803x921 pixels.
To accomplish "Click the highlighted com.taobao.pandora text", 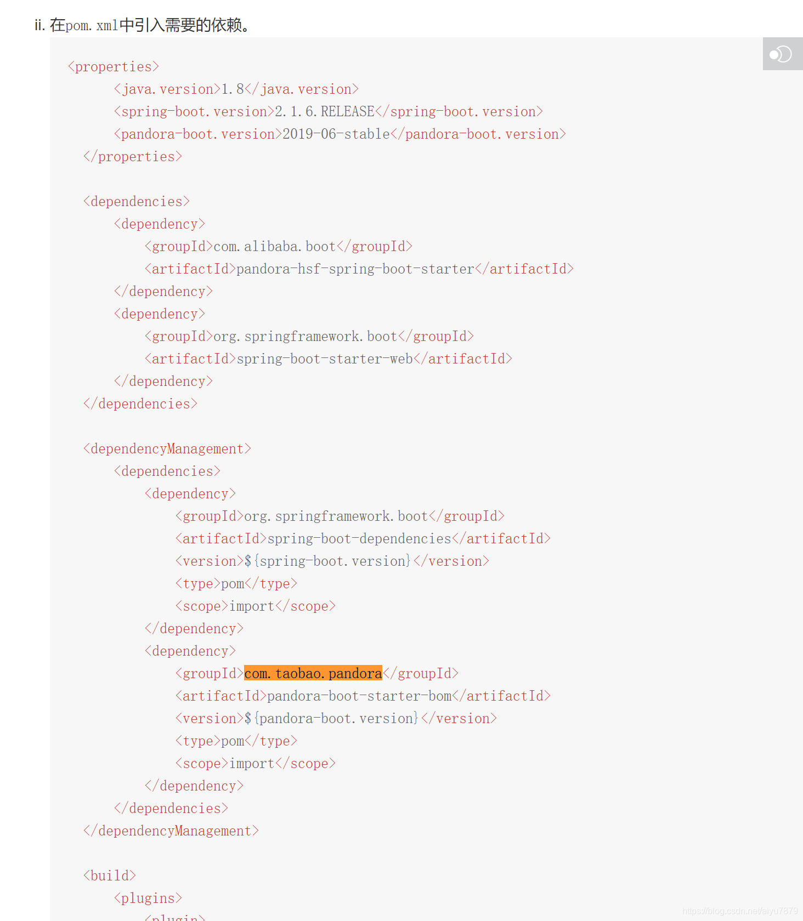I will 313,673.
